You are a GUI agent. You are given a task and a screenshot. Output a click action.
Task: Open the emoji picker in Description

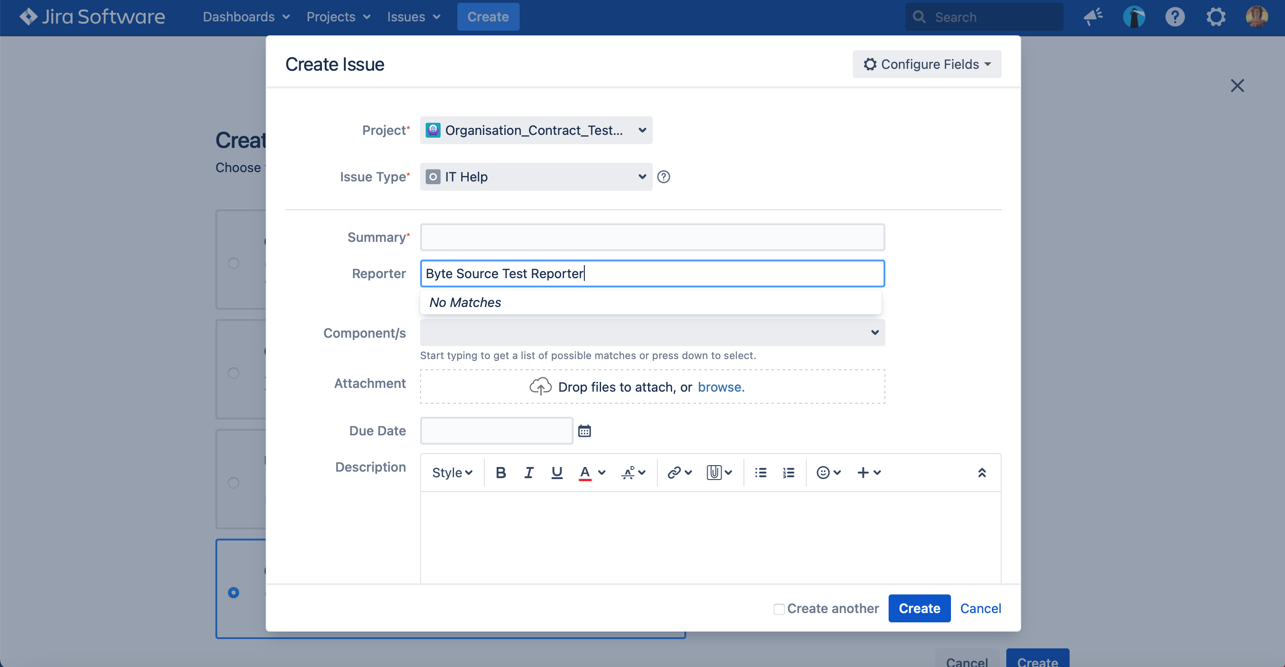tap(823, 473)
